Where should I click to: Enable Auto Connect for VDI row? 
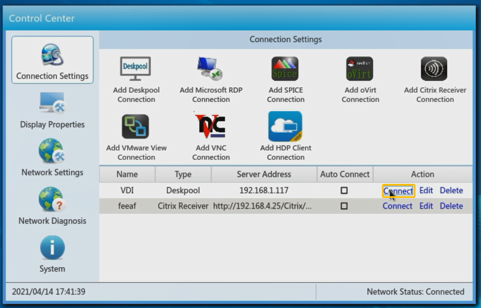[344, 191]
